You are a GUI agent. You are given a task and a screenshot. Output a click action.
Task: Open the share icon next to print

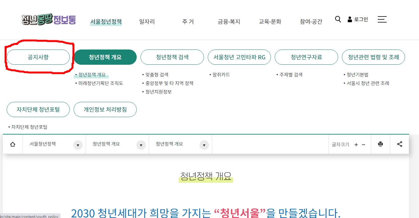399,144
